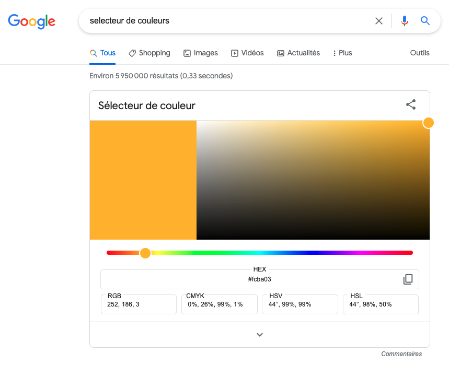The height and width of the screenshot is (366, 449).
Task: Start voice search with microphone icon
Action: click(405, 21)
